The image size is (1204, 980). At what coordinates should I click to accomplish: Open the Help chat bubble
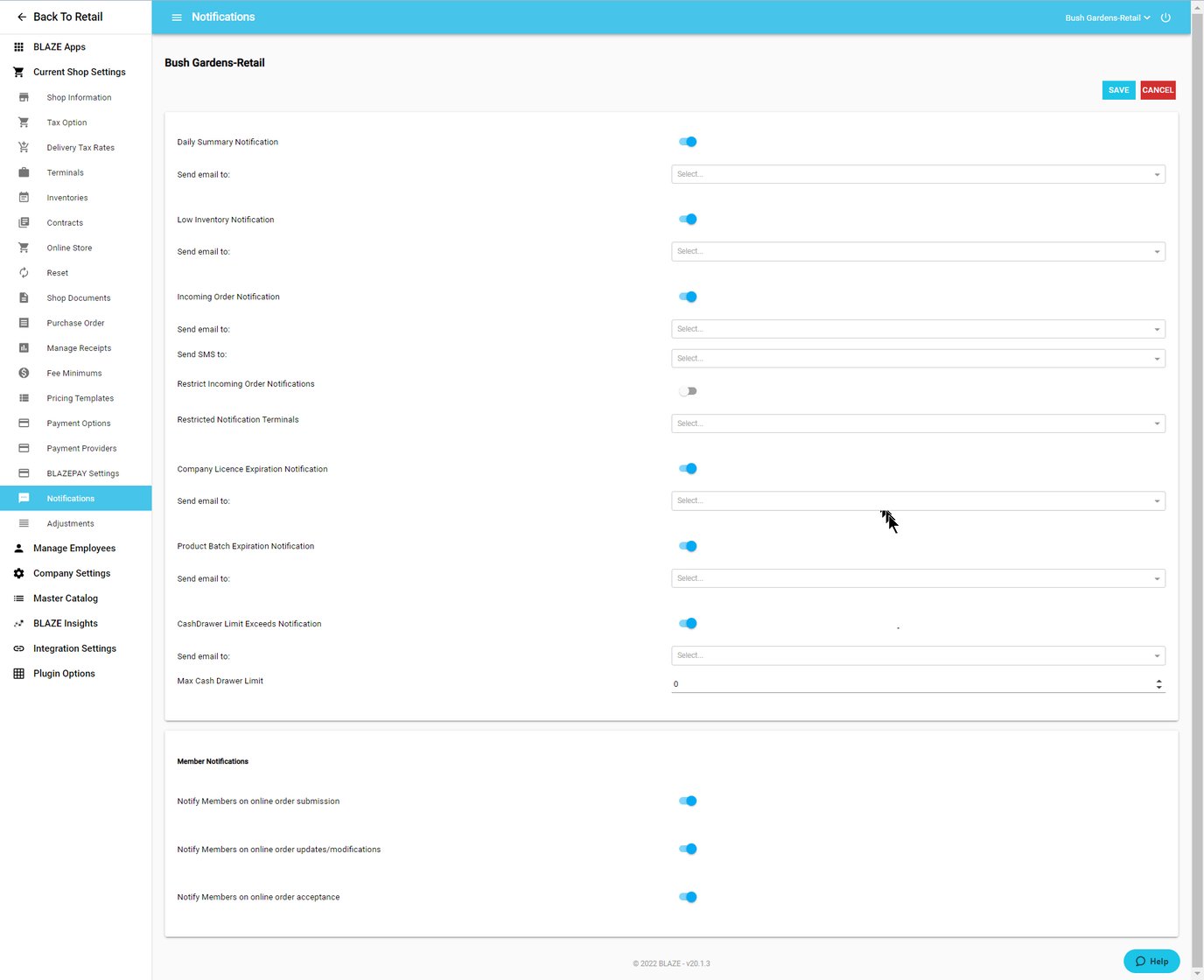tap(1151, 961)
